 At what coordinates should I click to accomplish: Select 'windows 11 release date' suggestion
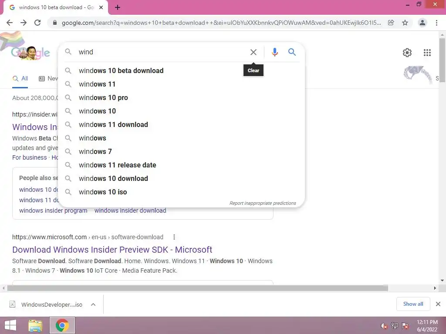(x=181, y=165)
